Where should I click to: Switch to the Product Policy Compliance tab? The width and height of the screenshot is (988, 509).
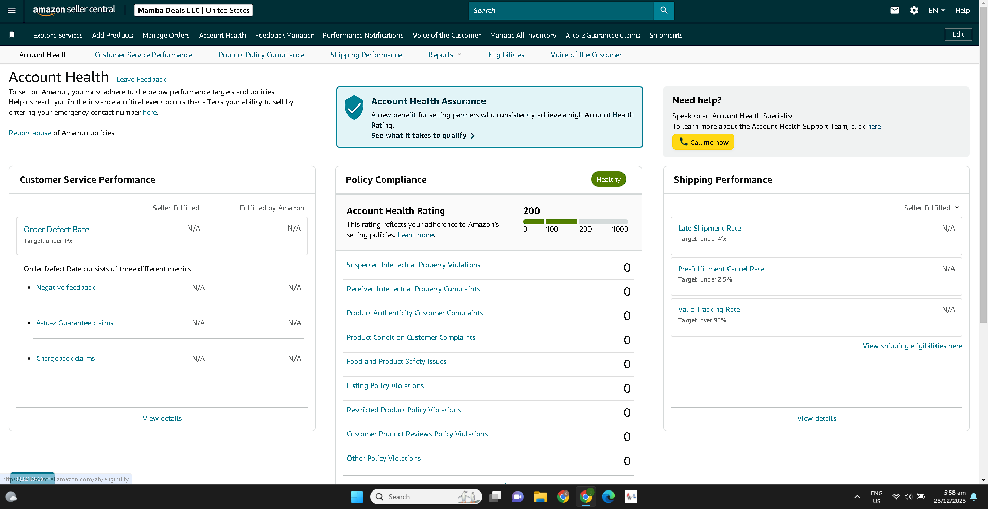pos(262,55)
